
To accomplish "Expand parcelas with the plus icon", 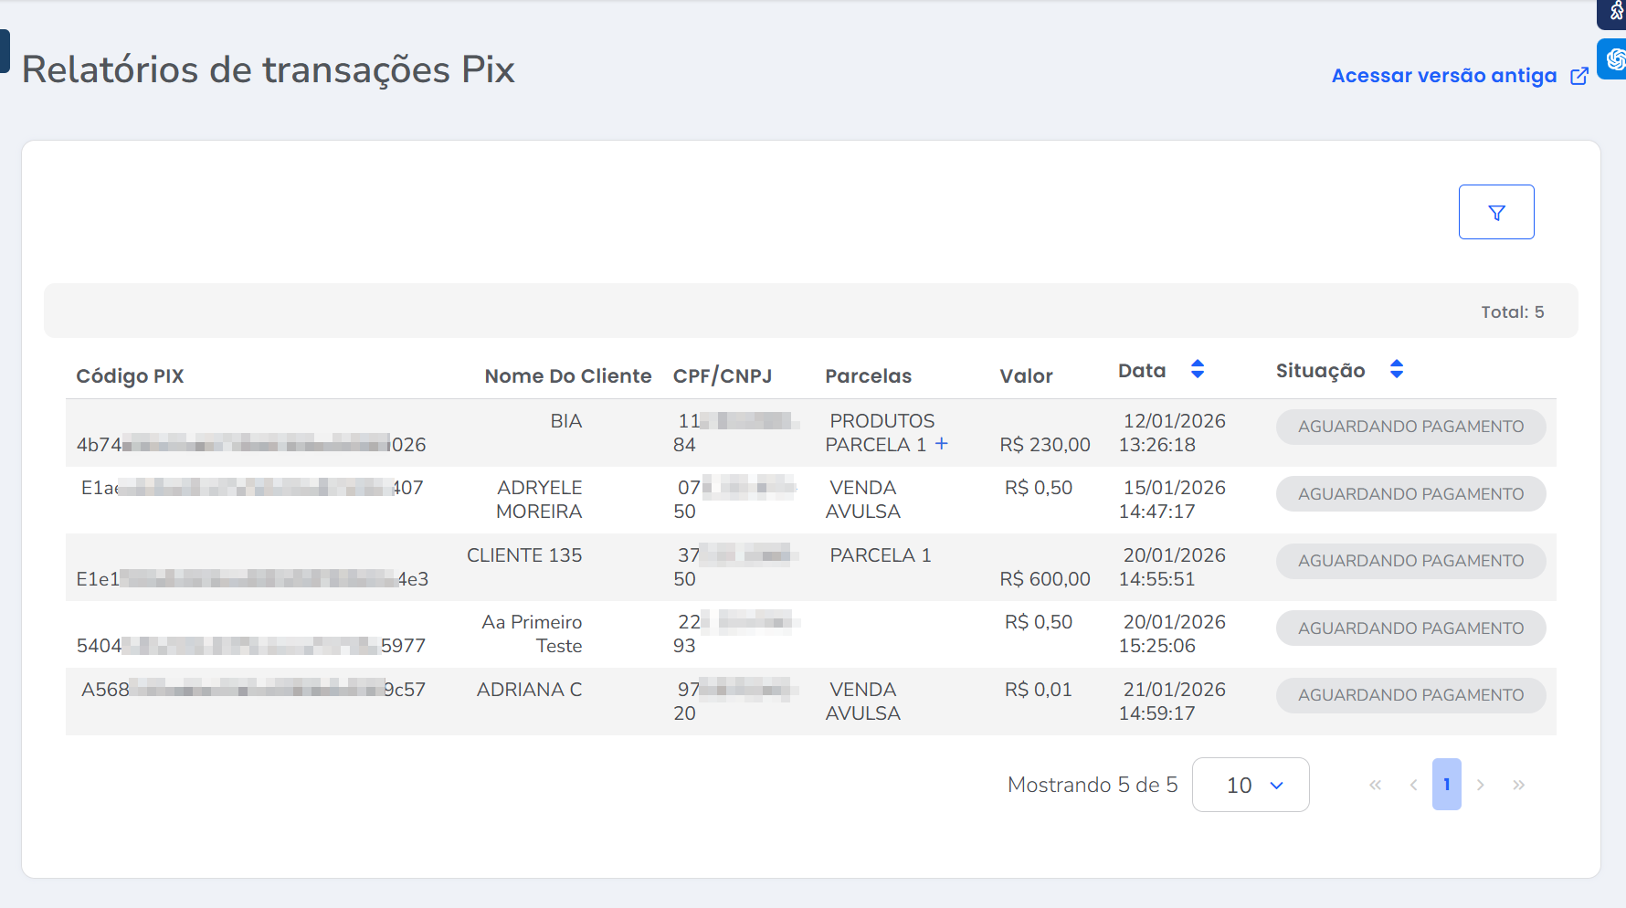I will tap(942, 444).
